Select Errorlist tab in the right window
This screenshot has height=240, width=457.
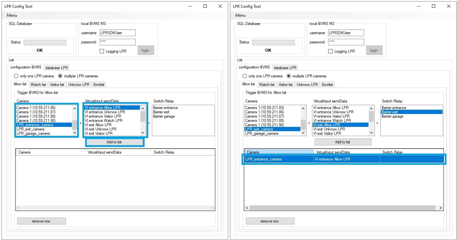click(x=327, y=85)
